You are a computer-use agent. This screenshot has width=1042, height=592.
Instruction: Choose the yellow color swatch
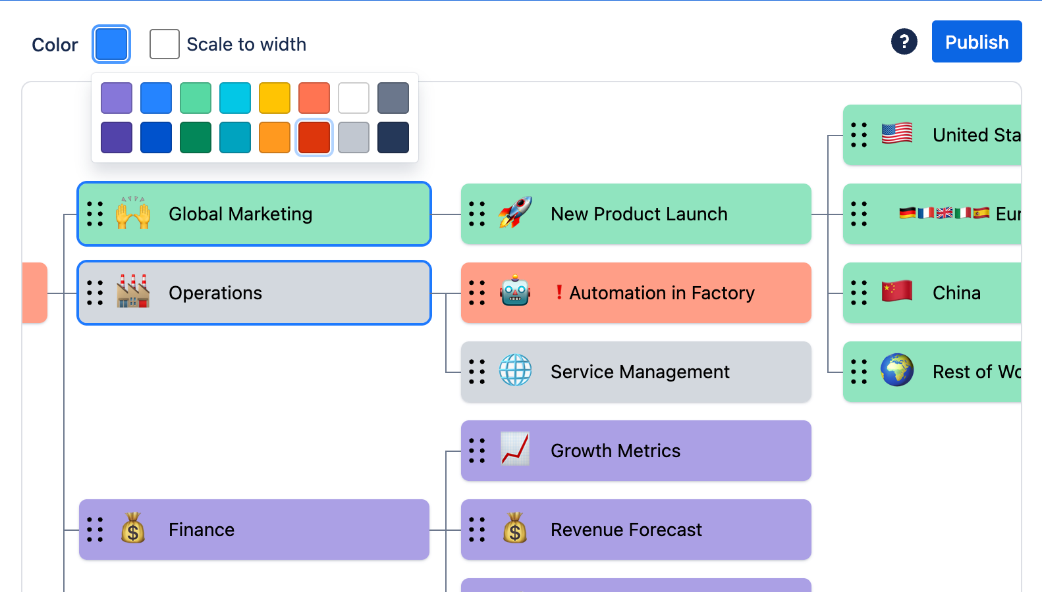pyautogui.click(x=275, y=98)
